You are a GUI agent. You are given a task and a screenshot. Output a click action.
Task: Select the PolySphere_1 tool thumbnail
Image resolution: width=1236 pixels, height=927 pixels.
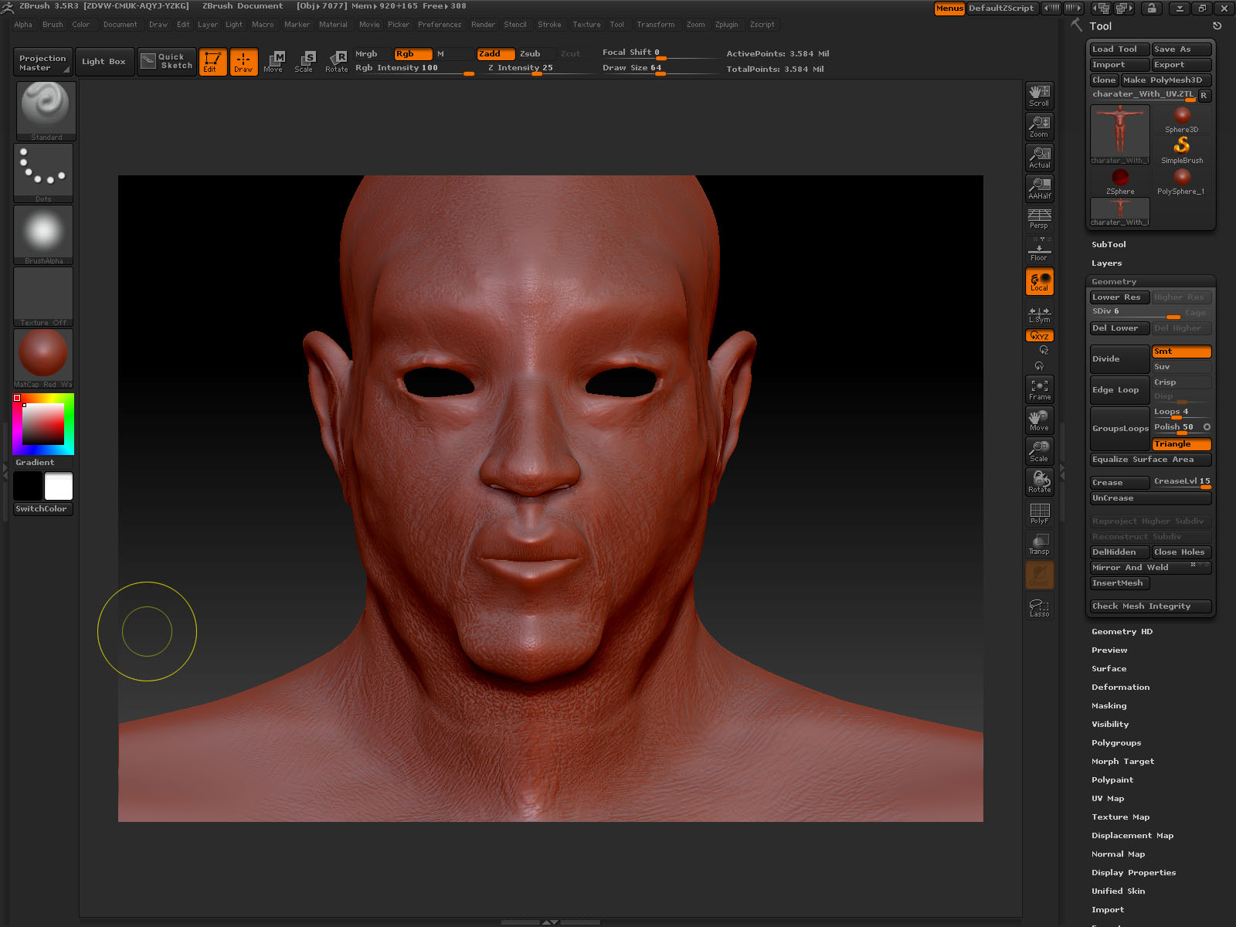(1182, 182)
